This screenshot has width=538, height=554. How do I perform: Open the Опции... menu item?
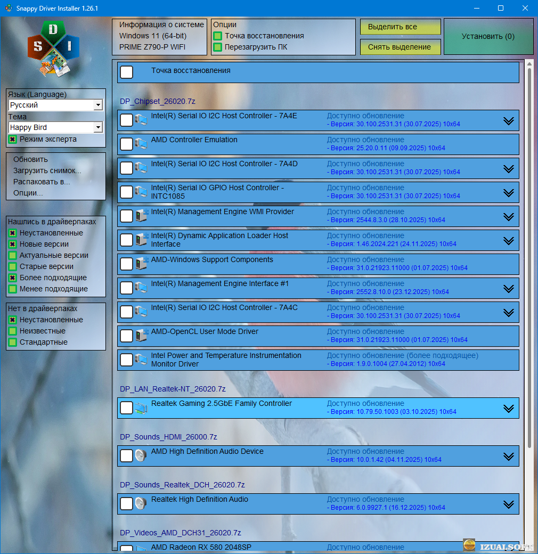click(x=28, y=193)
